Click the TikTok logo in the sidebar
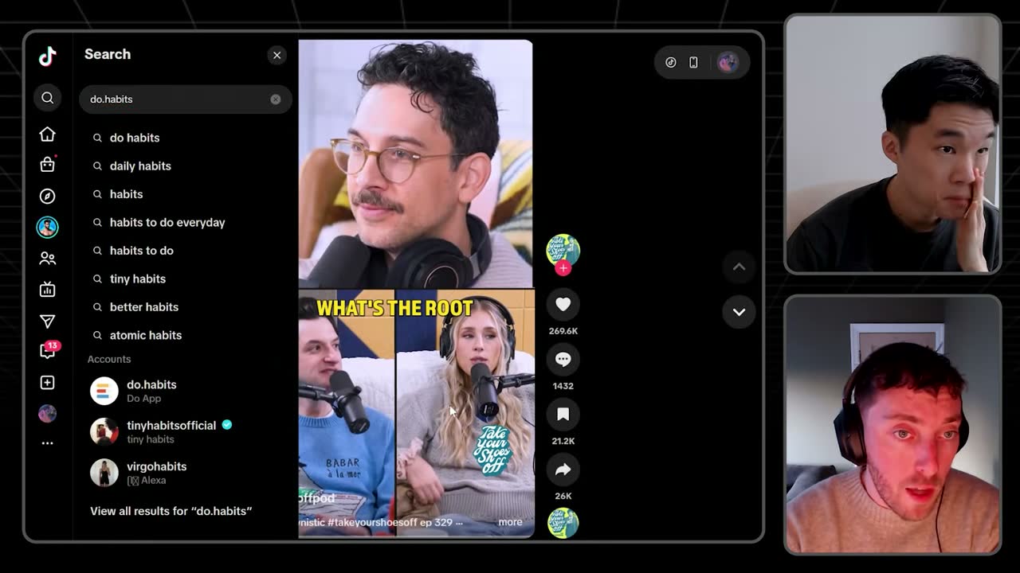 click(x=47, y=56)
